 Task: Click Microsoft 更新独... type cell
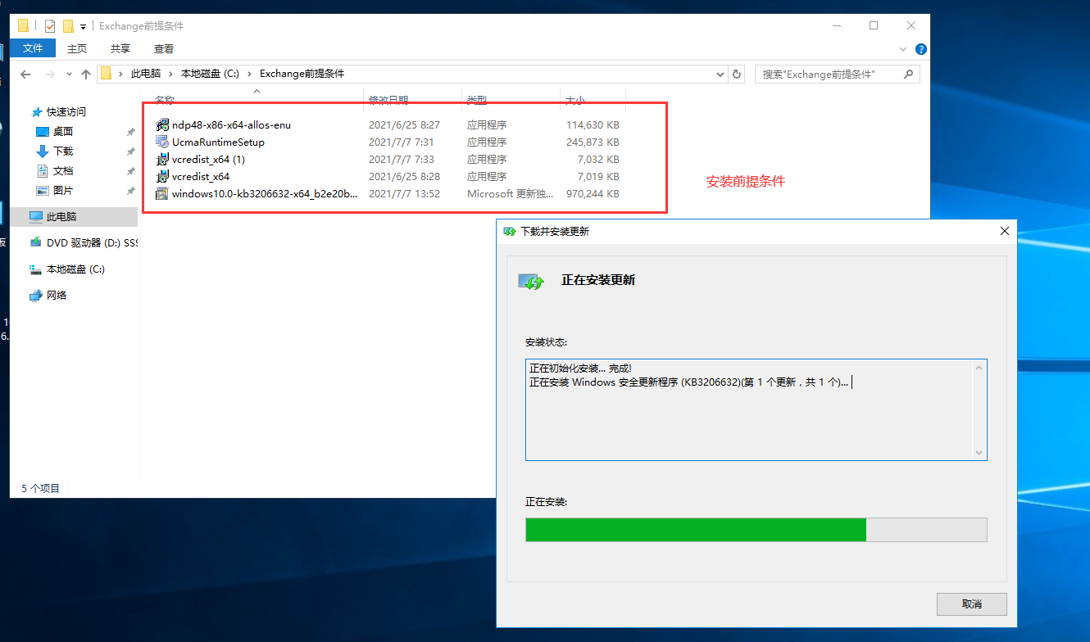point(511,194)
